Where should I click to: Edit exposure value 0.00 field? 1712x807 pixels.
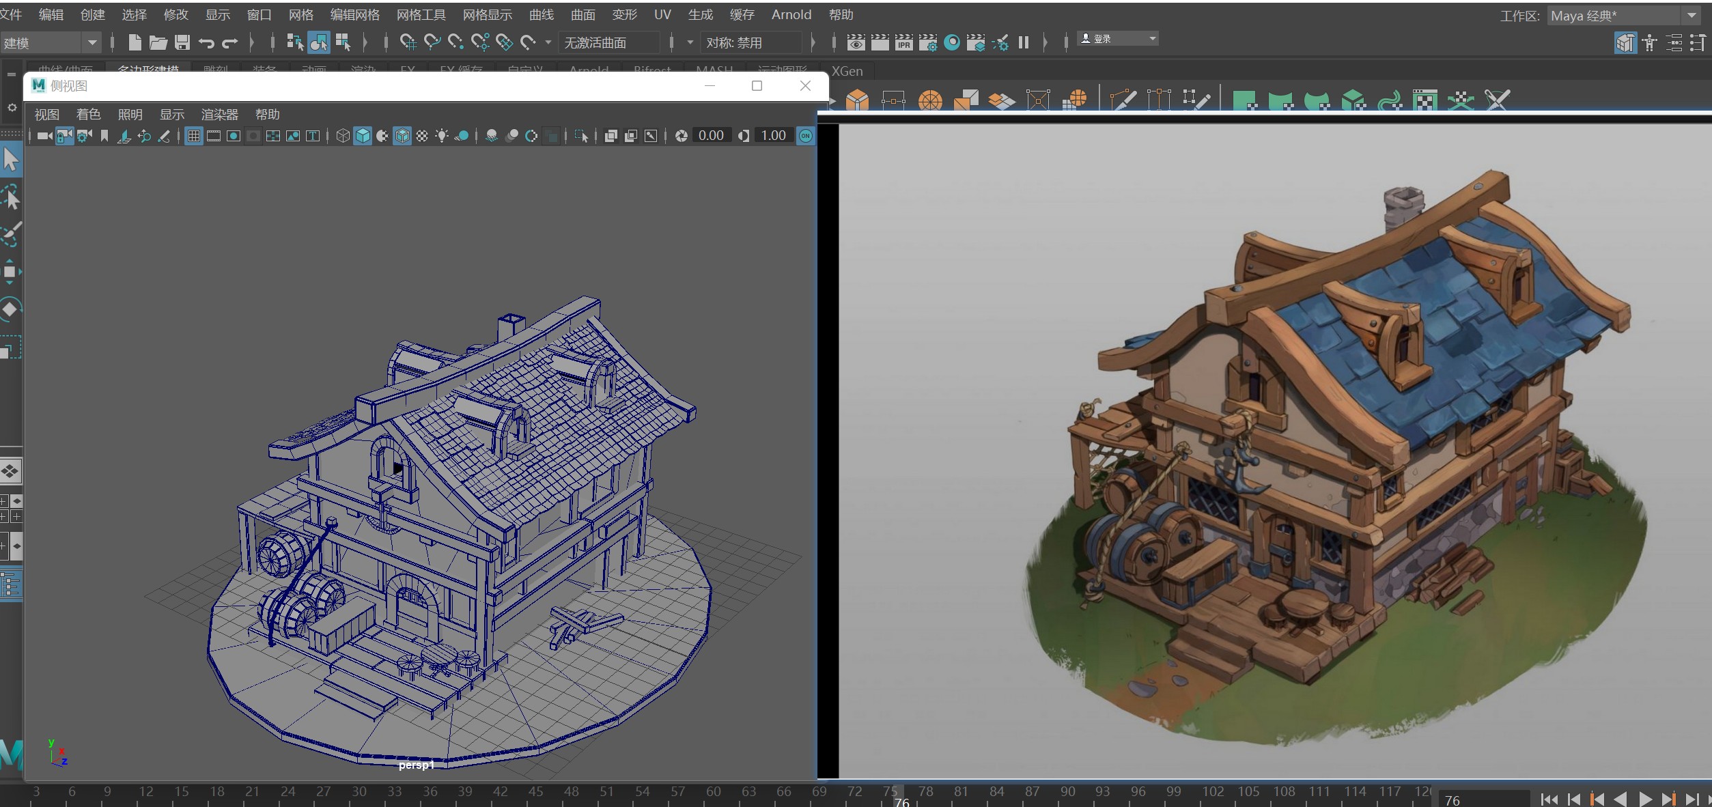(711, 136)
